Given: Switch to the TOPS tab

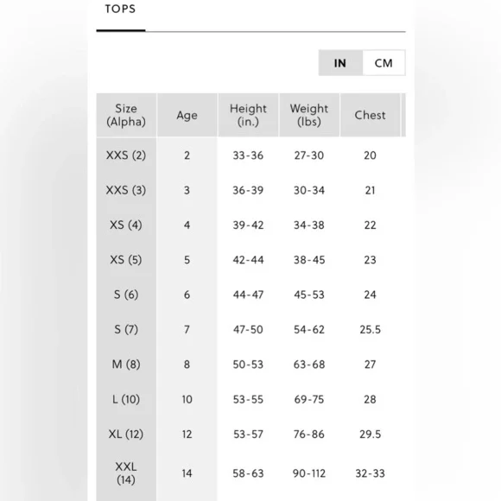Looking at the screenshot, I should click(120, 9).
